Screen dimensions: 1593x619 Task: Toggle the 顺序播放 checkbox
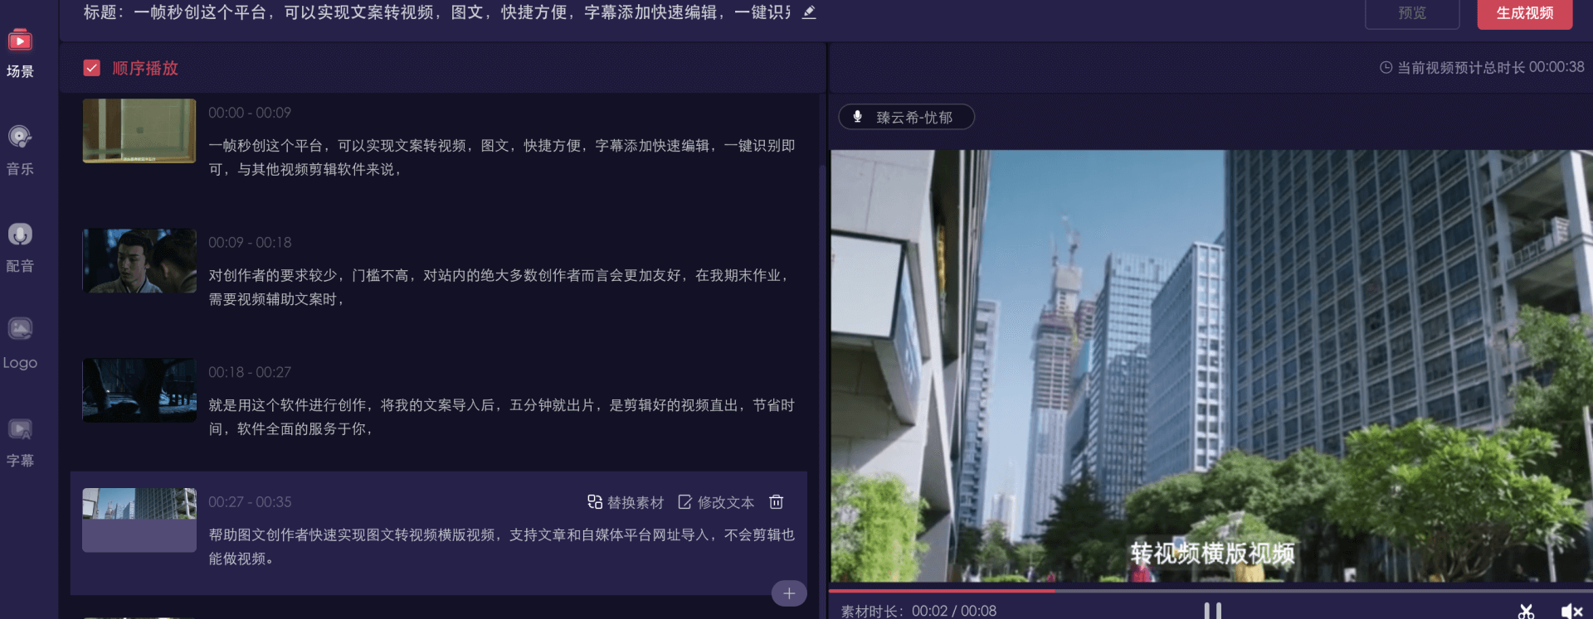[x=92, y=68]
